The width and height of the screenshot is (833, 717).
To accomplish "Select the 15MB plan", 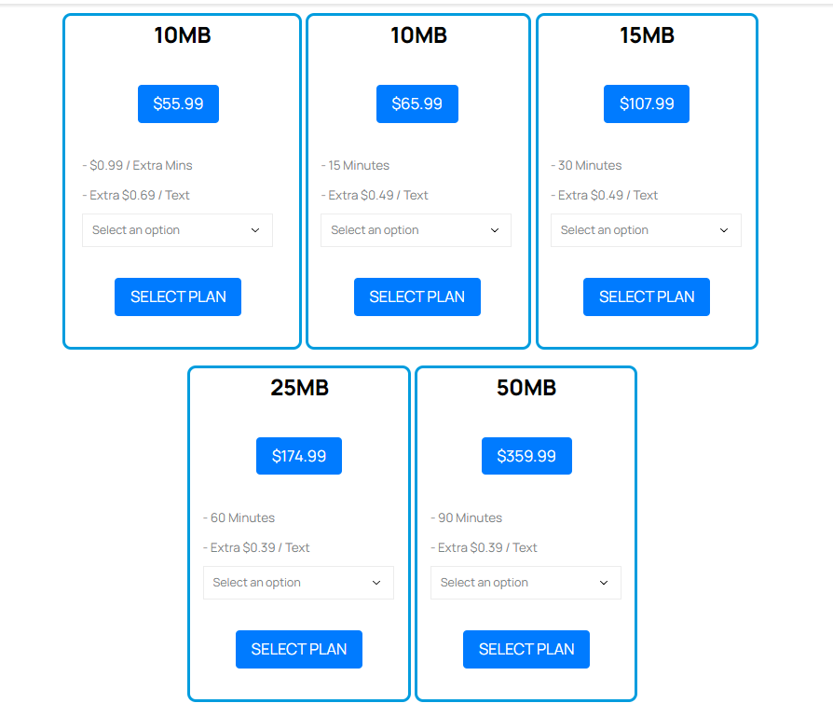I will [x=646, y=296].
